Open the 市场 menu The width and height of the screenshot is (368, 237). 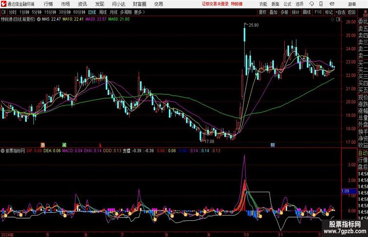coord(65,4)
